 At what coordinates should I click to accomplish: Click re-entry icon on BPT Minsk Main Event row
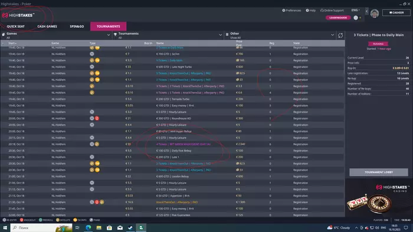(x=91, y=144)
